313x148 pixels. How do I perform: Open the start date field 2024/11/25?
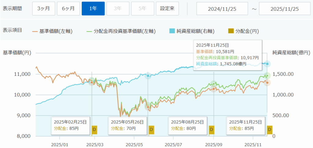223,9
